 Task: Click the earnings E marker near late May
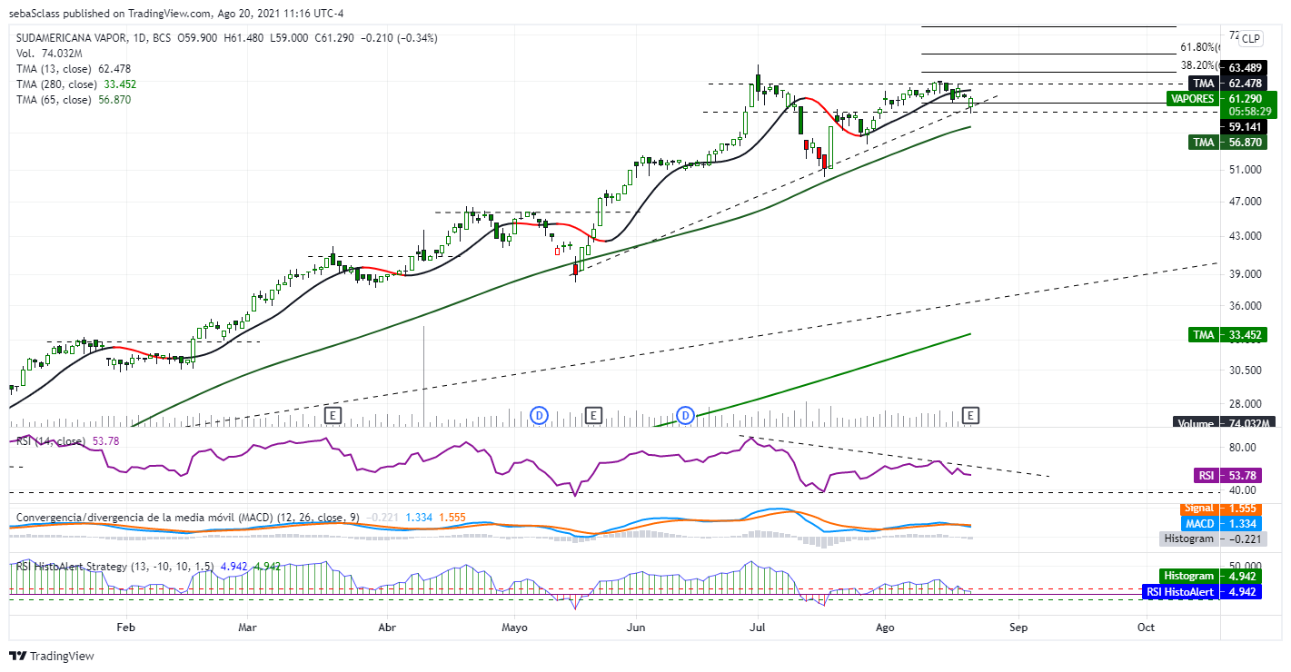point(593,415)
